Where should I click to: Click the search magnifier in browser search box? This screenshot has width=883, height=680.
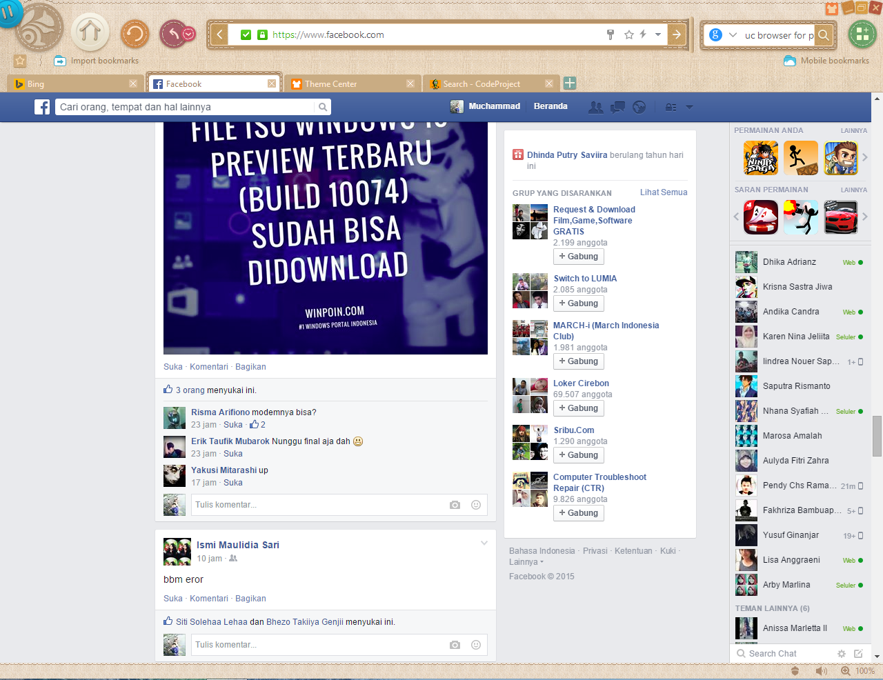pyautogui.click(x=824, y=35)
